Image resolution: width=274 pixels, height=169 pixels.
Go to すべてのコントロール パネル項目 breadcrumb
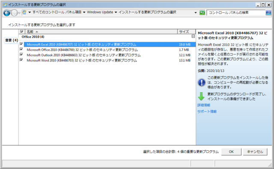57,12
